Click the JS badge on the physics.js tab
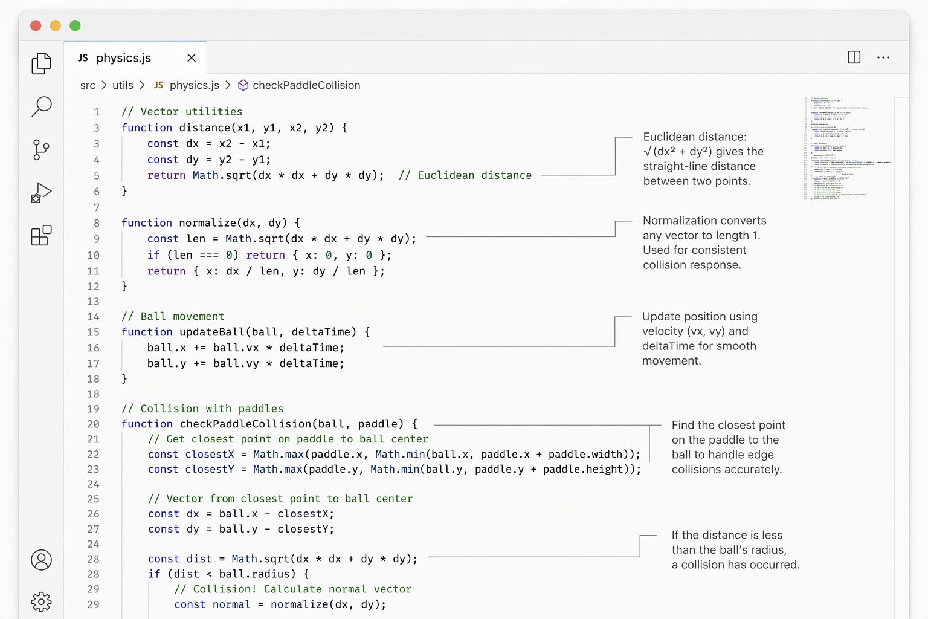Viewport: 928px width, 619px height. click(x=82, y=57)
